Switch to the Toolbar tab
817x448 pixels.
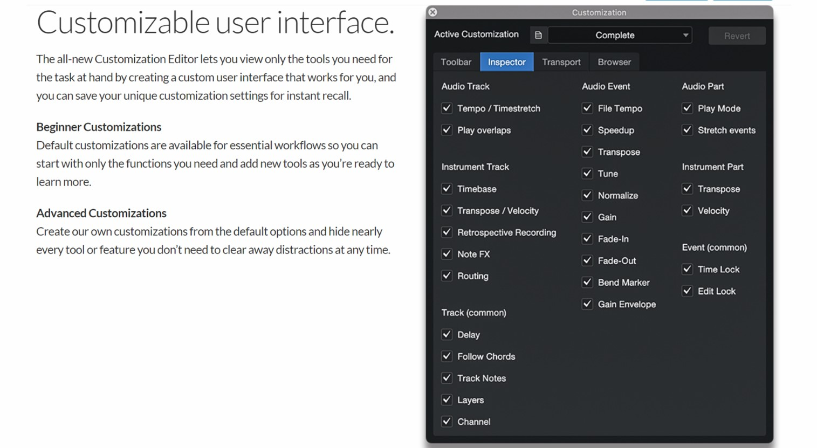(456, 62)
